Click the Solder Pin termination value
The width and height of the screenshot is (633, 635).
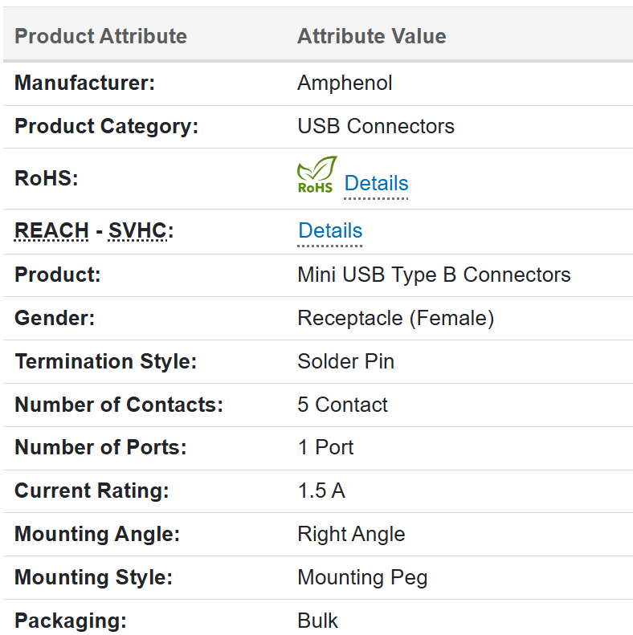click(x=345, y=361)
